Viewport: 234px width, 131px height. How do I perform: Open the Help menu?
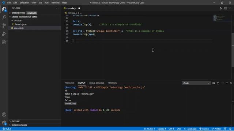click(64, 3)
